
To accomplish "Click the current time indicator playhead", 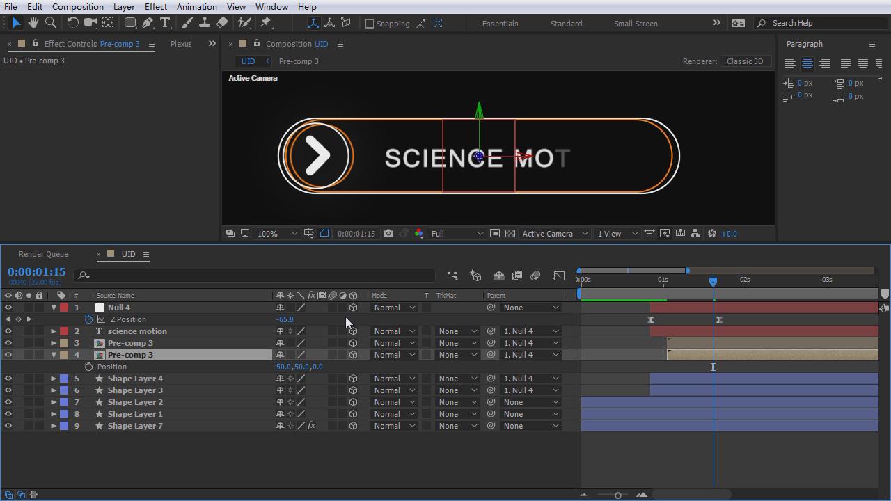I will 713,281.
